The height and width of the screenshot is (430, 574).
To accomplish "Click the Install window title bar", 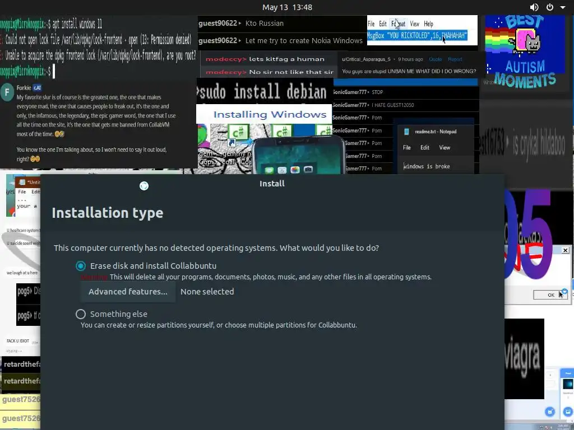I will coord(272,184).
